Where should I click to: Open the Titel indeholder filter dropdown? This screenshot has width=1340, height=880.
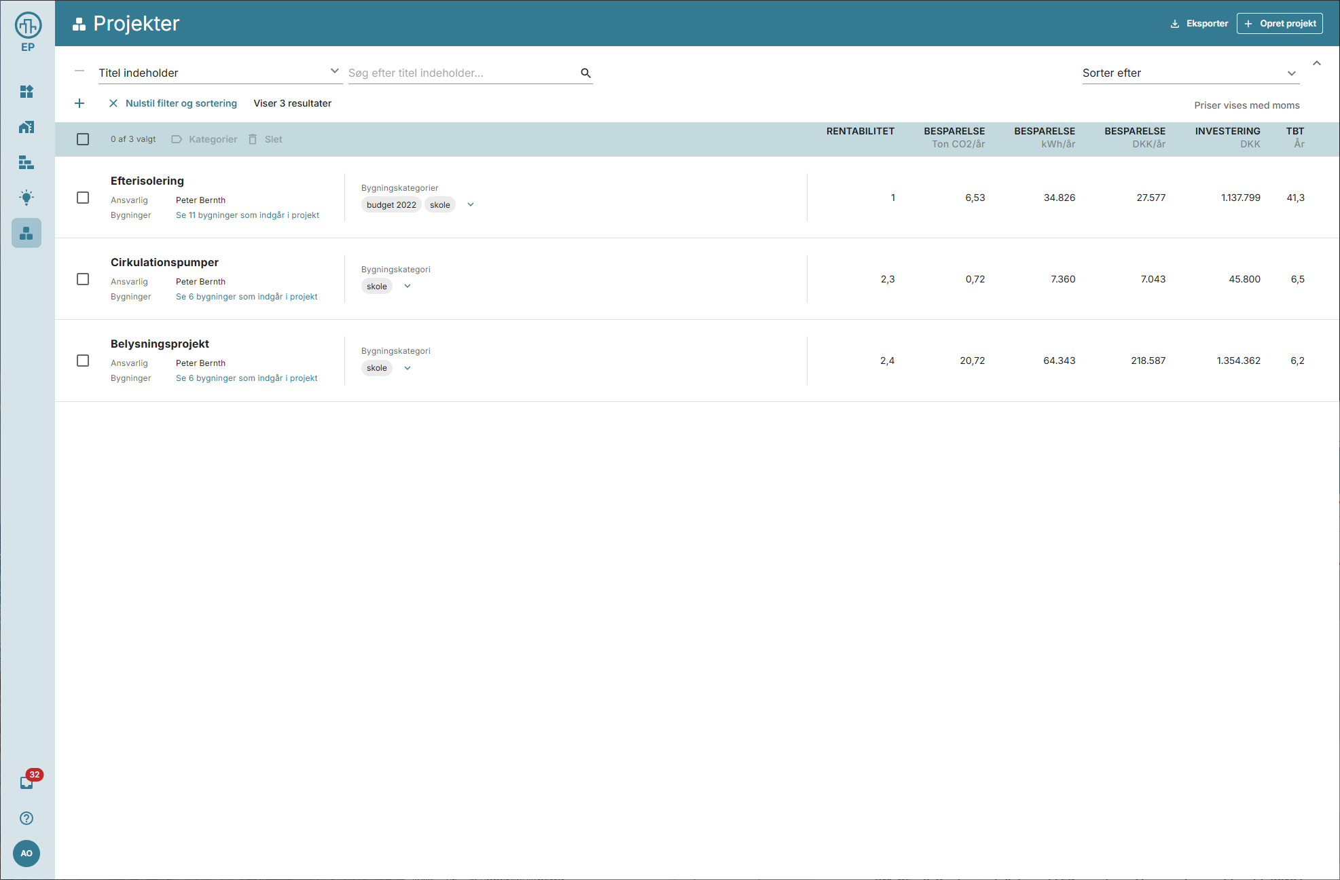click(219, 73)
